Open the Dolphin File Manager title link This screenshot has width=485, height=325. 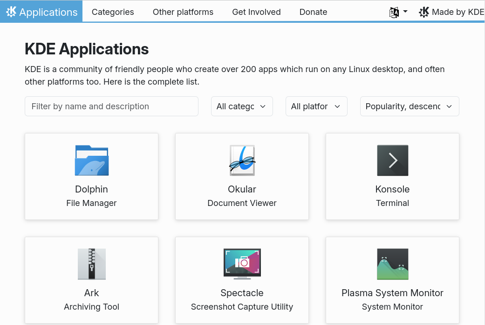[91, 189]
